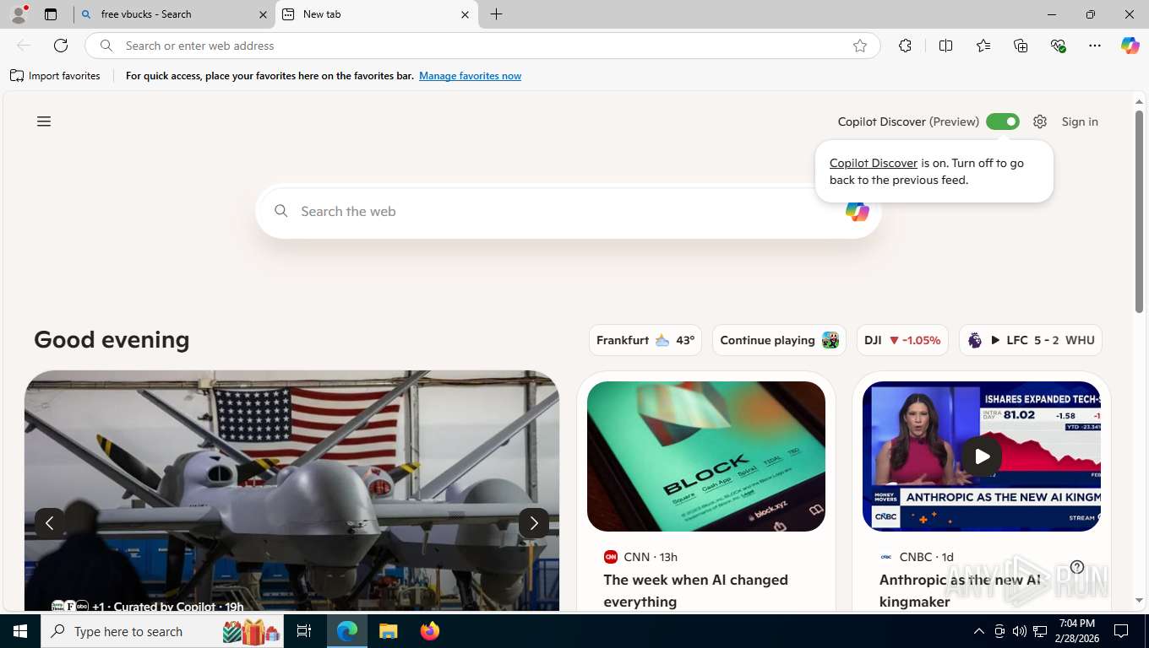Open a new tab with plus button
Screen dimensions: 1149x648
(x=497, y=14)
